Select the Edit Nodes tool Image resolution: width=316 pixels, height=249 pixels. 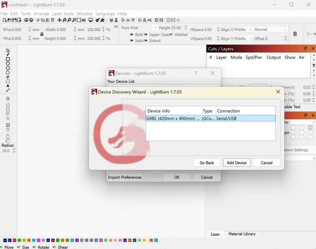tap(8, 72)
